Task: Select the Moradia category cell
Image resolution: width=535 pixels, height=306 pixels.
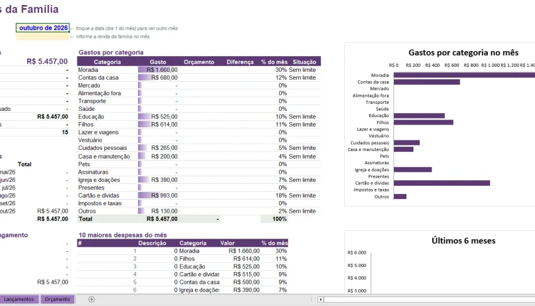Action: click(108, 70)
